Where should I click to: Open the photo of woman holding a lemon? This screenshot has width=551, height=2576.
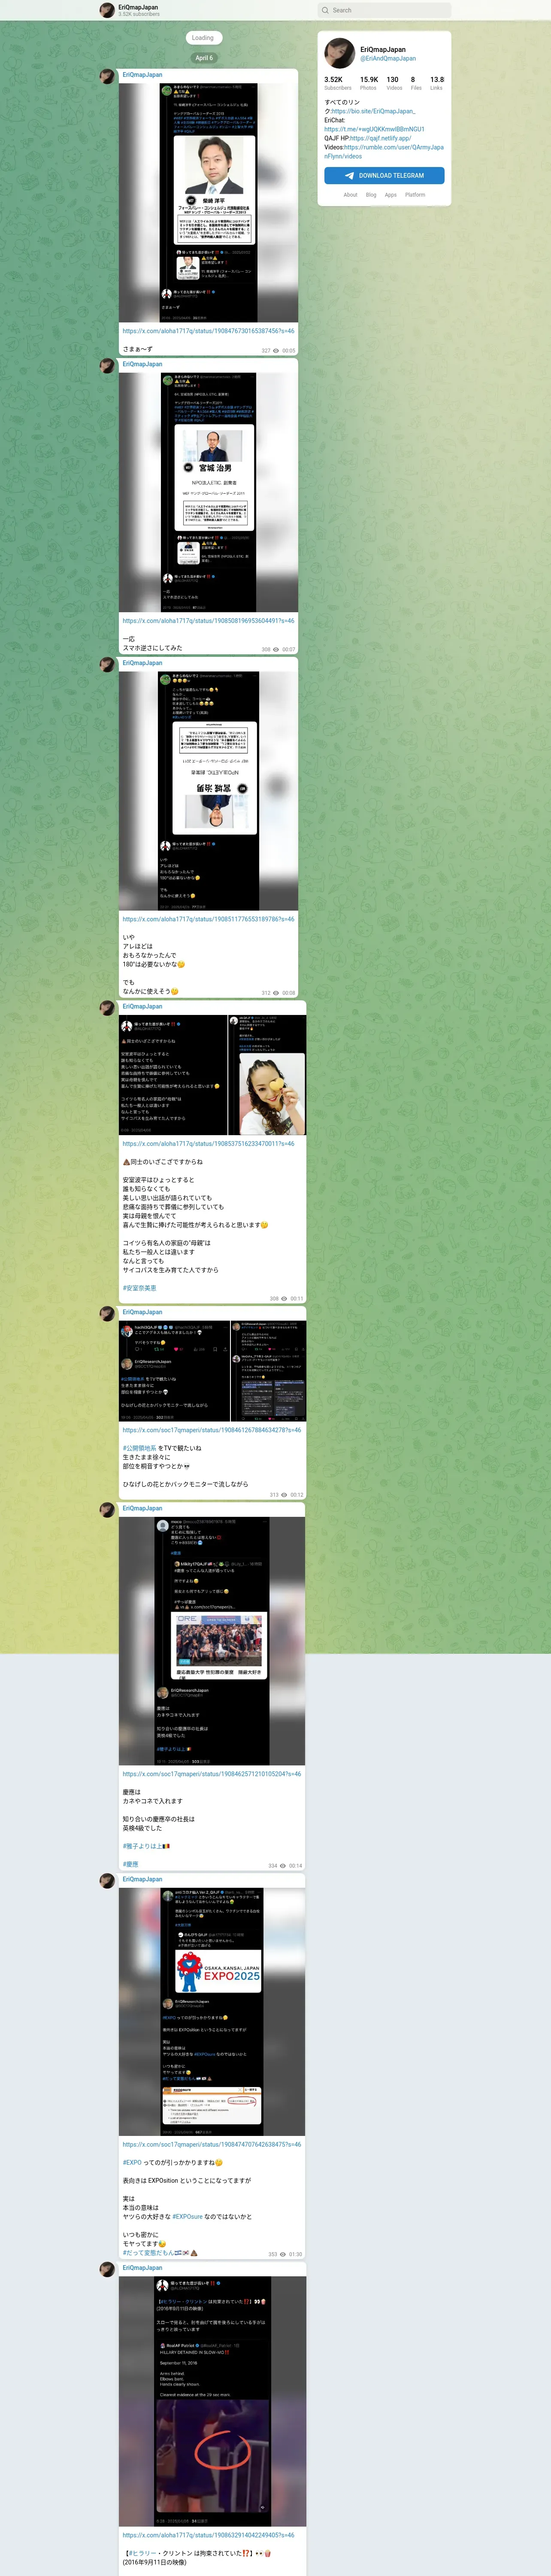tap(267, 1075)
